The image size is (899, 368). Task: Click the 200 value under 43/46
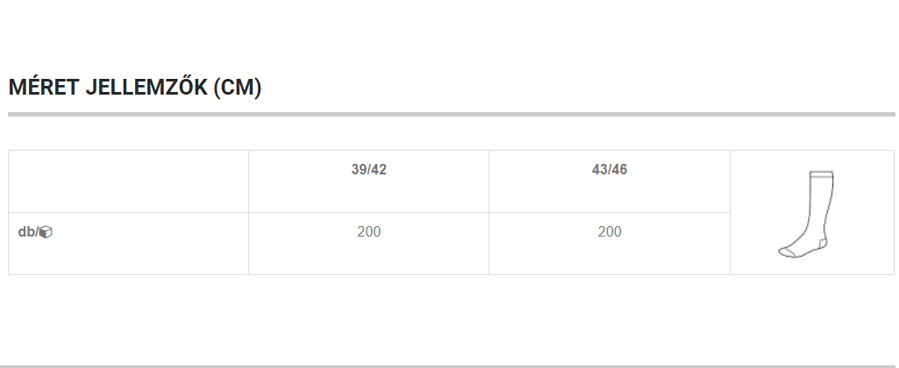pyautogui.click(x=610, y=232)
